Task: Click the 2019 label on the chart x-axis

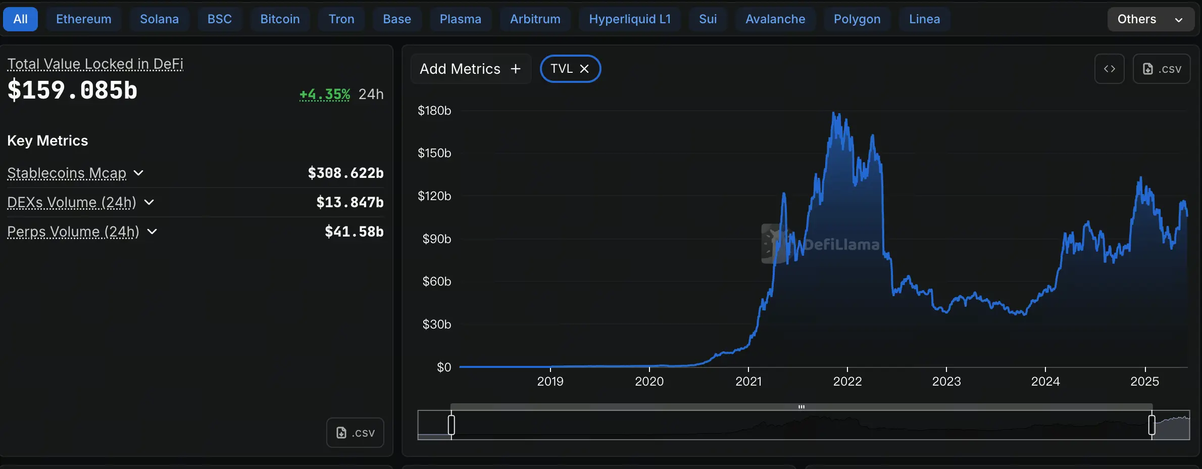Action: (x=550, y=381)
